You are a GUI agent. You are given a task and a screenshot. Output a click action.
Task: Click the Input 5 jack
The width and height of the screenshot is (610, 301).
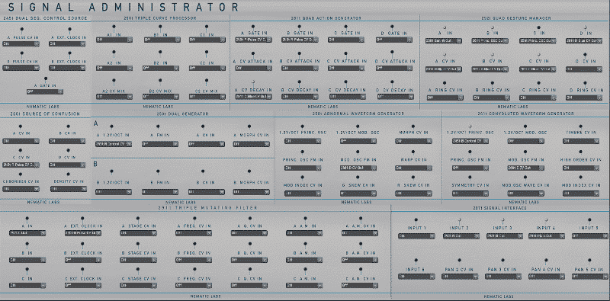tap(589, 220)
